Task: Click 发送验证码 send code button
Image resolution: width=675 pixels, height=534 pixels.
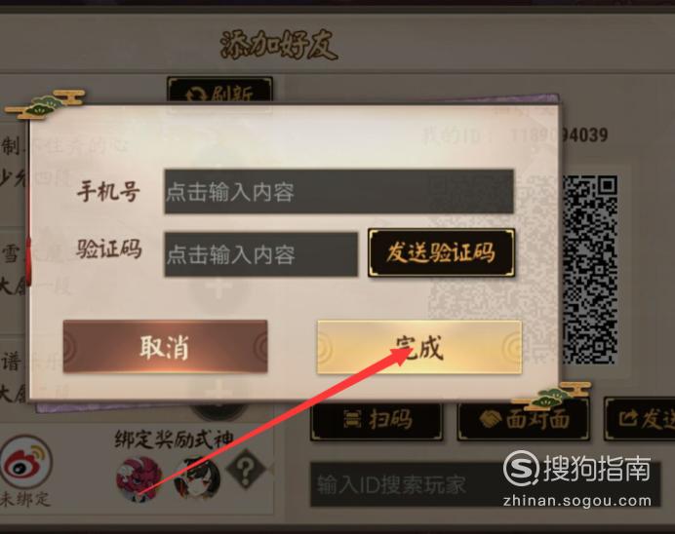Action: click(442, 252)
